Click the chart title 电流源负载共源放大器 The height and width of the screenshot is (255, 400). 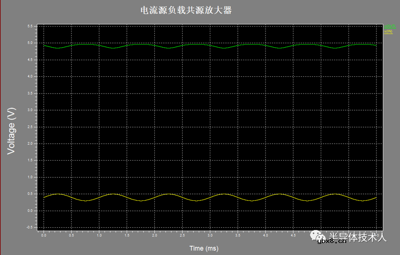click(186, 10)
